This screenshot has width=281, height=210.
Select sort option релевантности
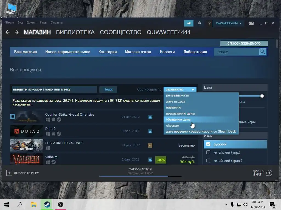[201, 95]
